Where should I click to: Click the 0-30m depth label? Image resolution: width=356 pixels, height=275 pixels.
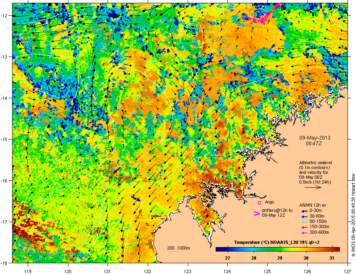coord(316,211)
